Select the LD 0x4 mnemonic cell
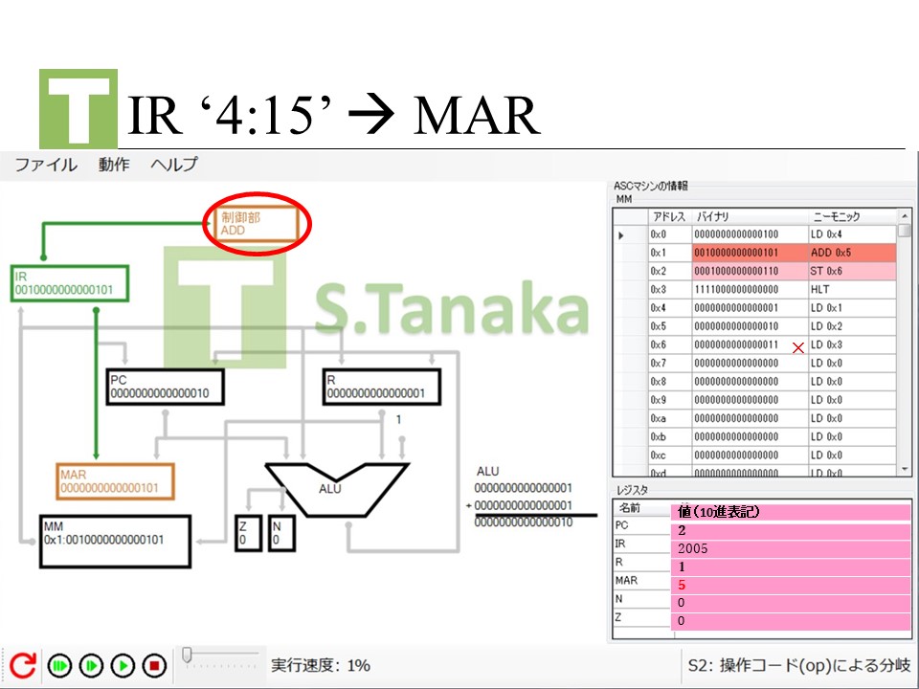The width and height of the screenshot is (919, 689). 852,234
